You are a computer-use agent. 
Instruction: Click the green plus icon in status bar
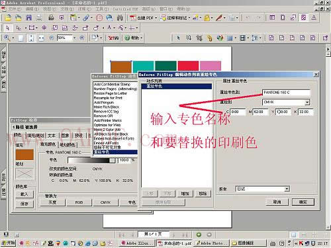pos(199,235)
